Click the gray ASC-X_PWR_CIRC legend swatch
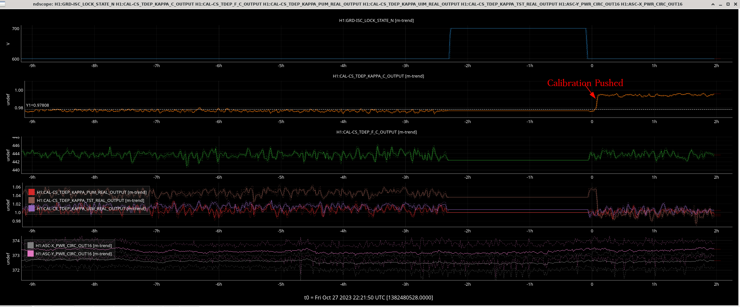 [x=30, y=245]
